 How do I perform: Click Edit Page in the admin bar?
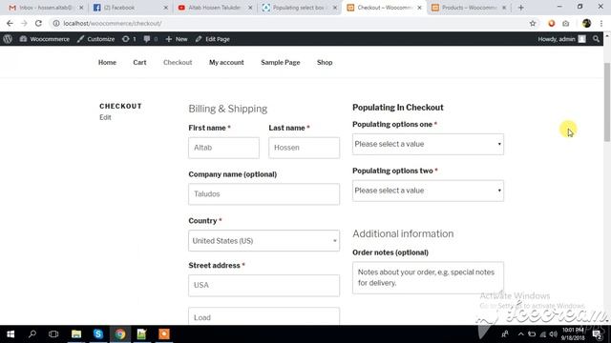tap(213, 39)
